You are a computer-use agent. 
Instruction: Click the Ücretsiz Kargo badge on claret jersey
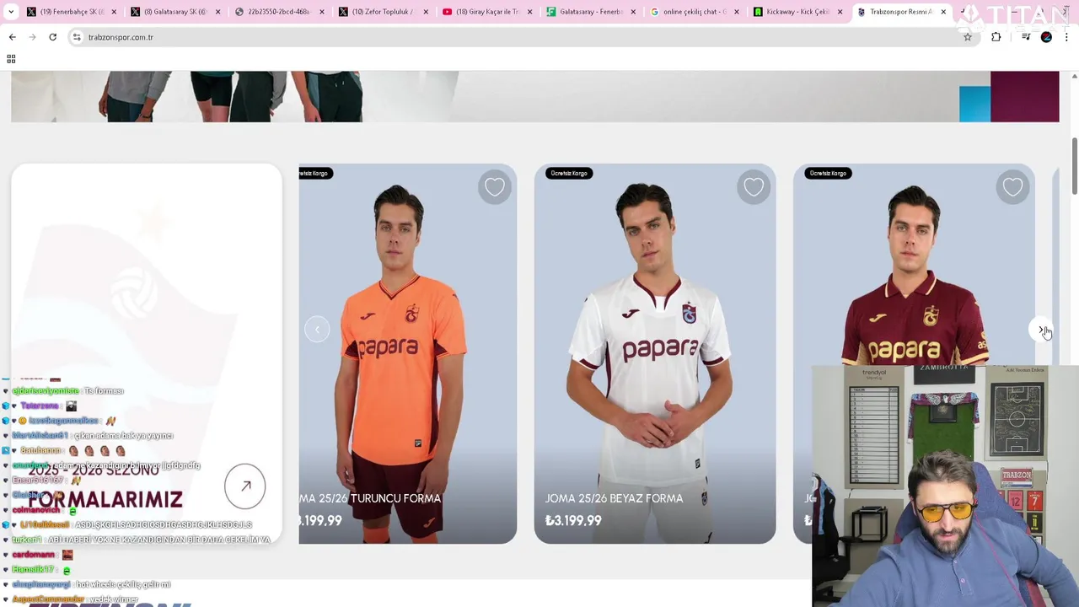click(827, 173)
